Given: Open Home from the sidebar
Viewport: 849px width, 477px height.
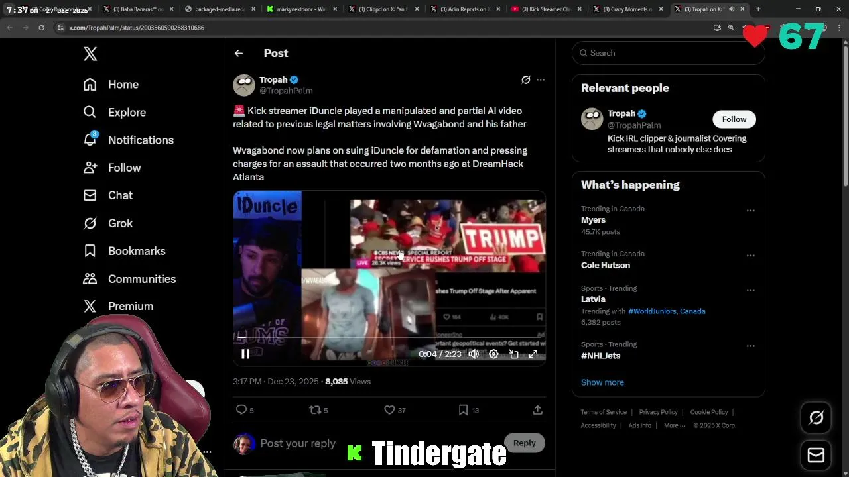Looking at the screenshot, I should pyautogui.click(x=111, y=85).
